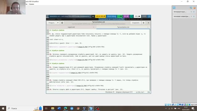Click the blue list icon in notification panel header
The width and height of the screenshot is (197, 111).
[x=191, y=8]
